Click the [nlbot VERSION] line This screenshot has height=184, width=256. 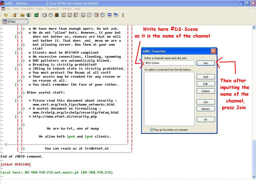(x=16, y=165)
